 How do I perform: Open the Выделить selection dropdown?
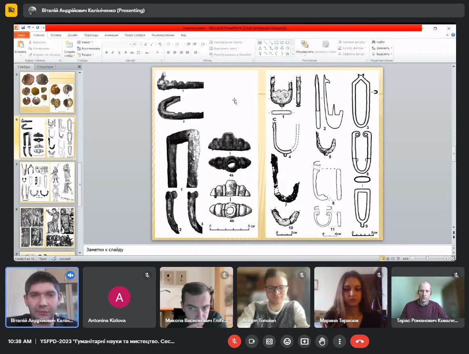point(382,54)
